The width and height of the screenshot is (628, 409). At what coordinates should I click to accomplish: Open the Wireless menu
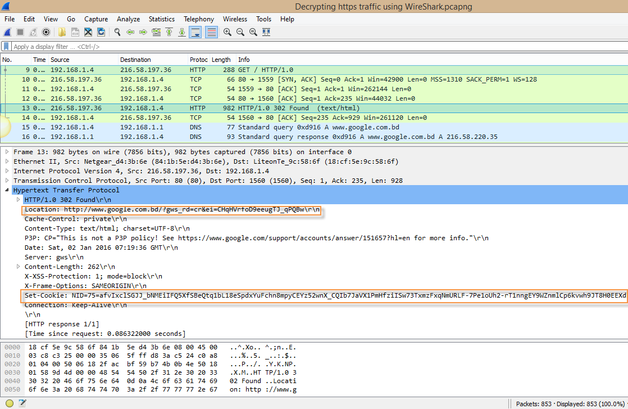pos(235,19)
